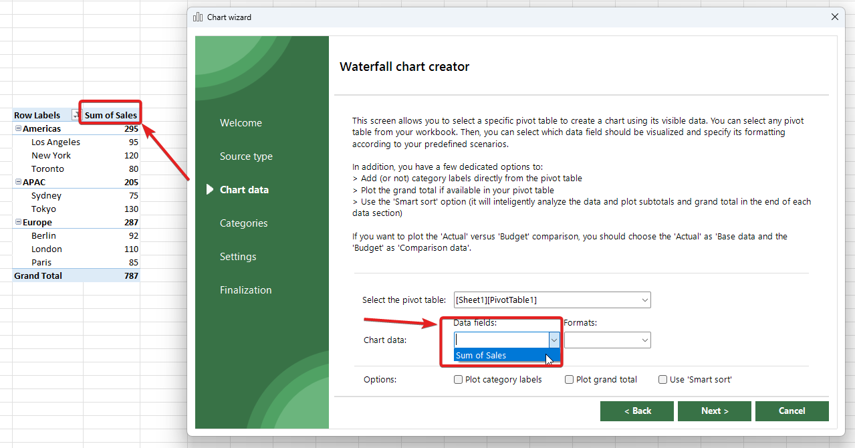
Task: Click the Data fields dropdown arrow
Action: (554, 340)
